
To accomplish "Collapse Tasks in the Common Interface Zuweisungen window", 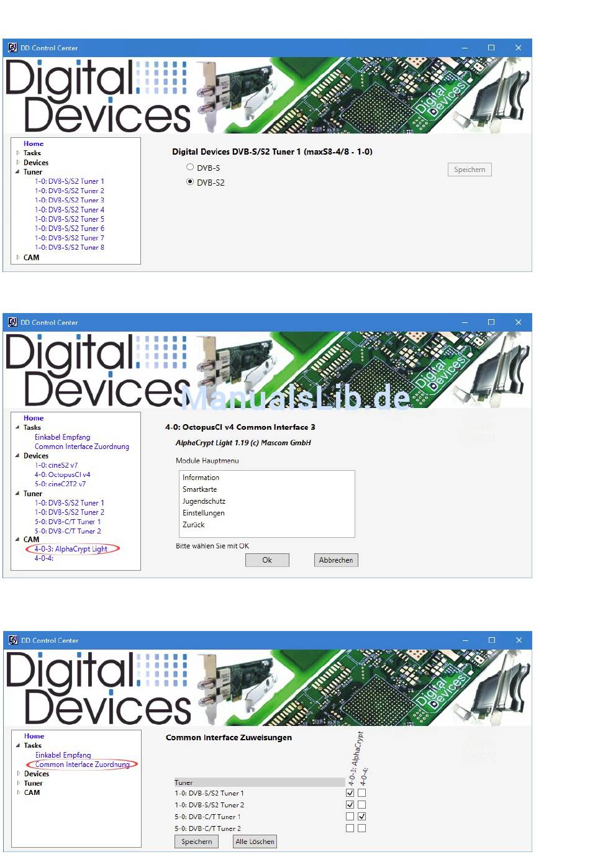I will 19,745.
